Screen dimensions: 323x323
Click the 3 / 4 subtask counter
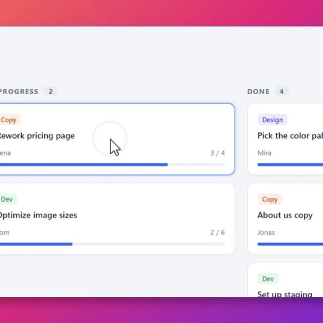(x=217, y=153)
